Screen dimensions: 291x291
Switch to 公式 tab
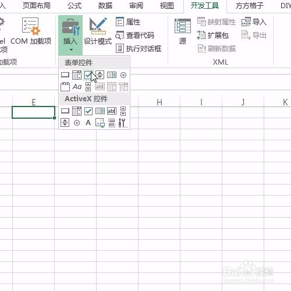tap(74, 5)
